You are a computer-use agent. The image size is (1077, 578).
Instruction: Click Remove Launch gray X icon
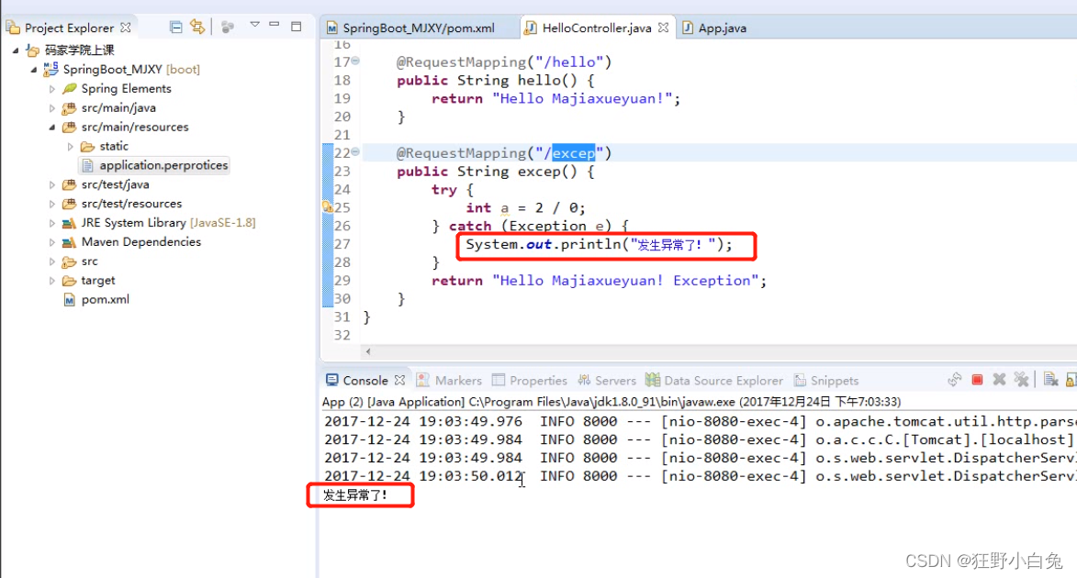click(x=999, y=380)
